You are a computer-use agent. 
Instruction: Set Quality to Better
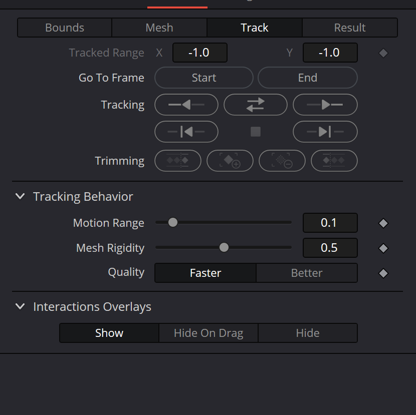point(307,273)
